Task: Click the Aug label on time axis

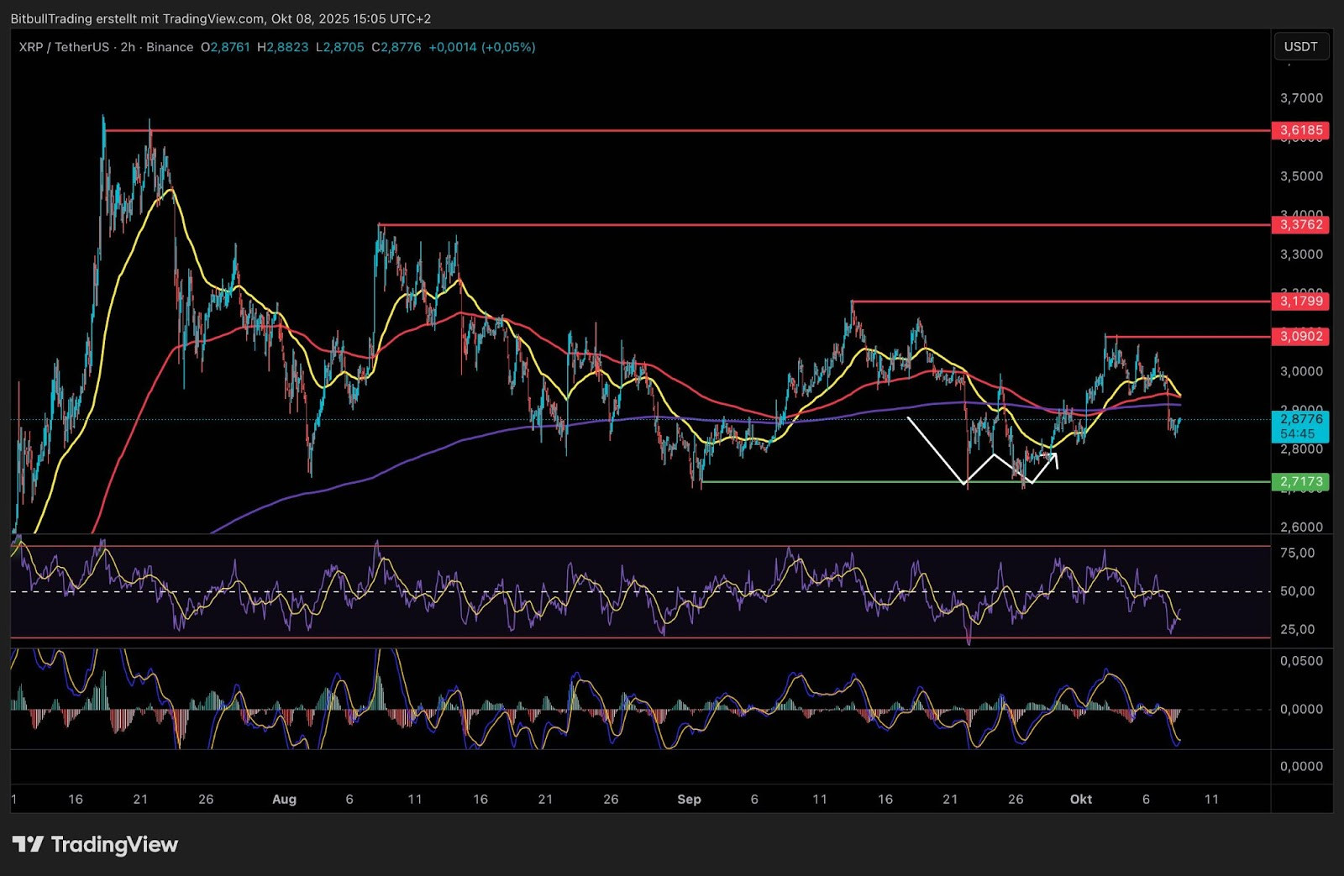Action: tap(284, 799)
